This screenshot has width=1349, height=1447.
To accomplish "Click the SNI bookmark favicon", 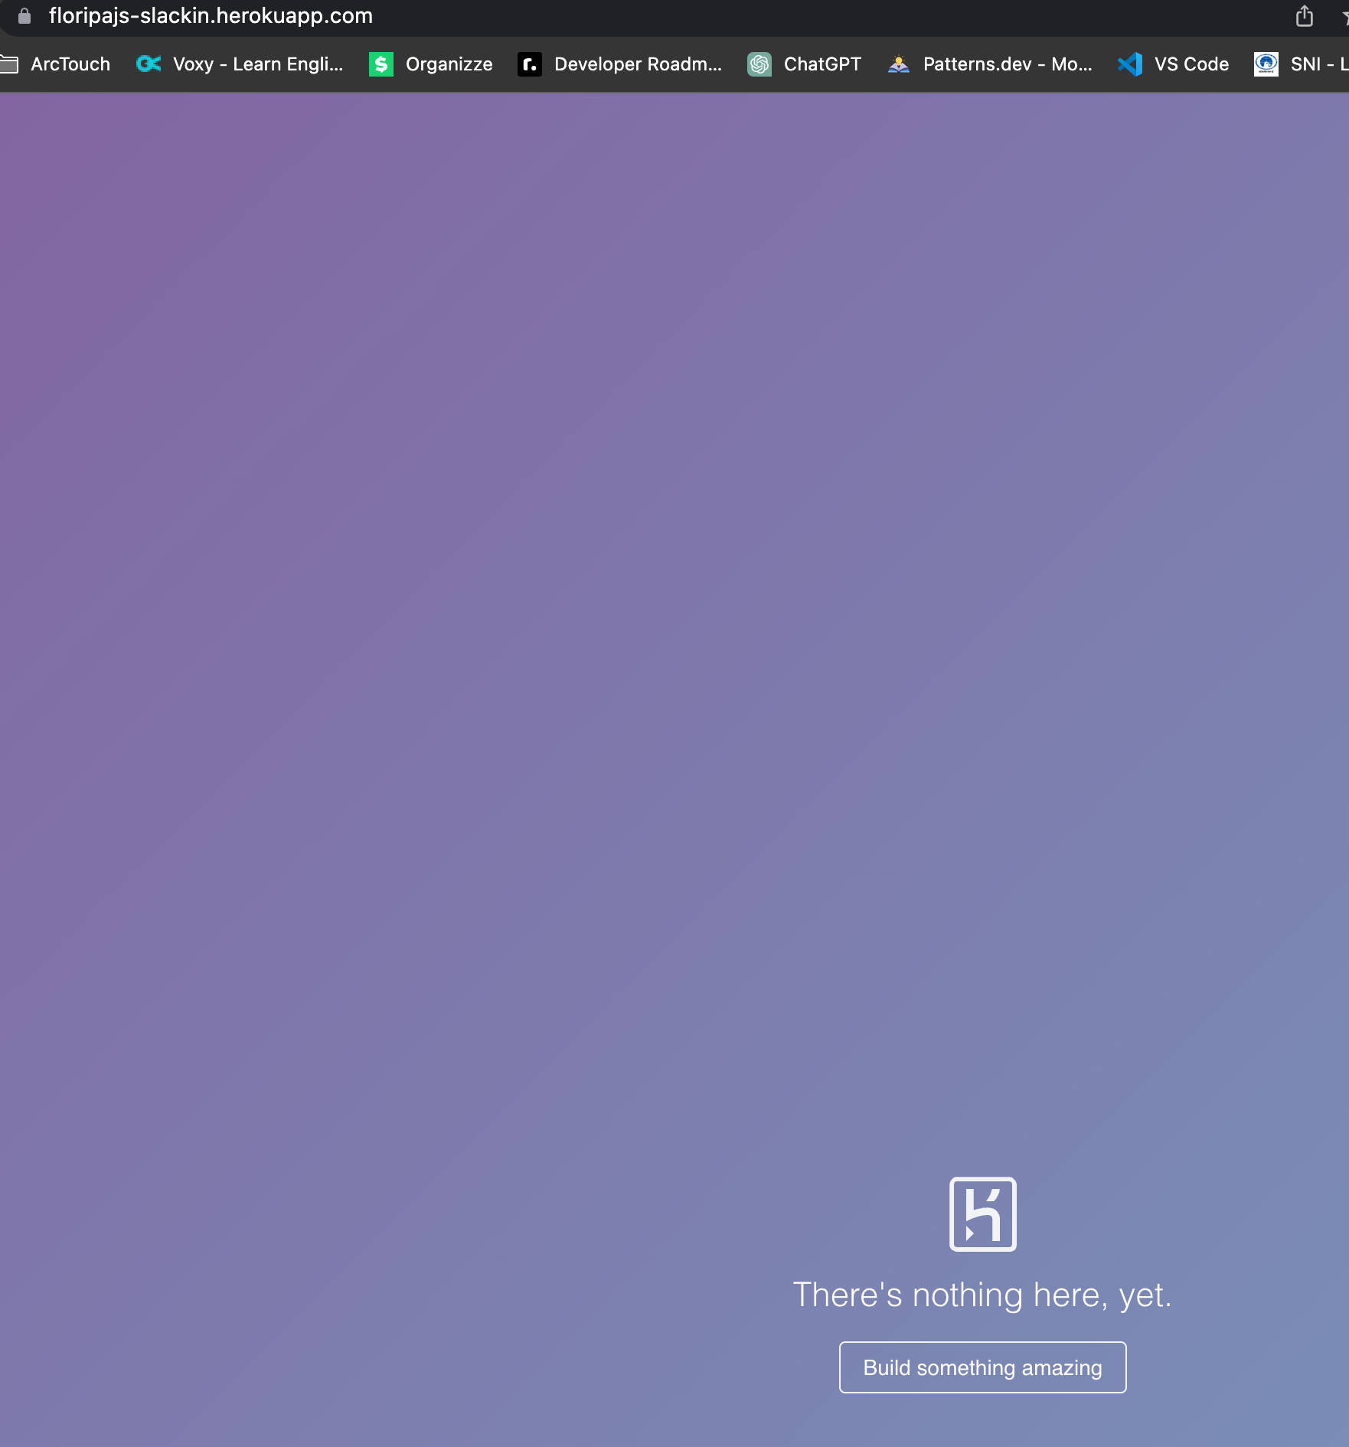I will (1266, 64).
